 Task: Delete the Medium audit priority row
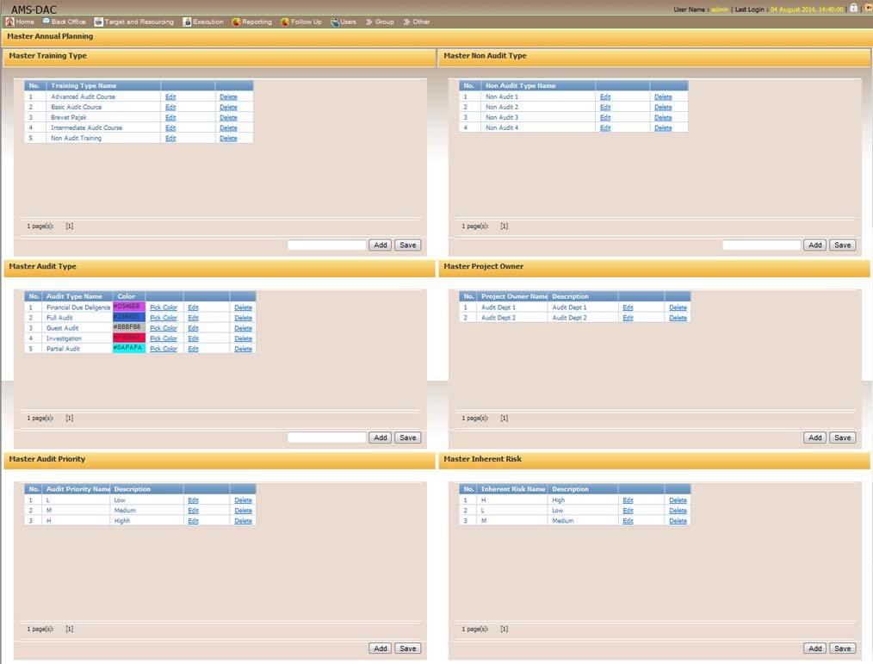(243, 511)
